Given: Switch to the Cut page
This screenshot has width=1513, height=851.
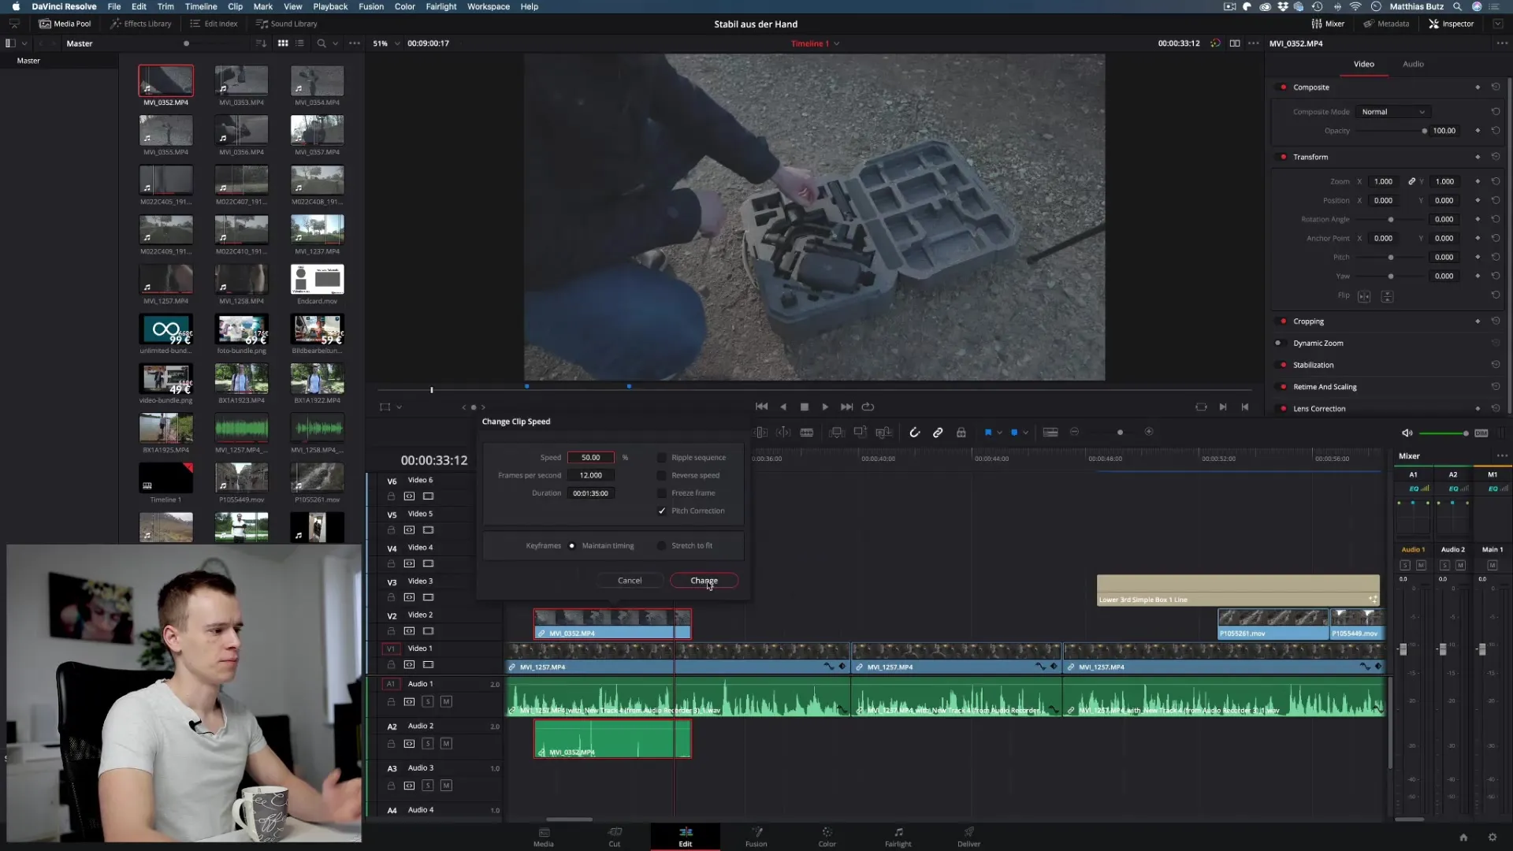Looking at the screenshot, I should pyautogui.click(x=615, y=837).
